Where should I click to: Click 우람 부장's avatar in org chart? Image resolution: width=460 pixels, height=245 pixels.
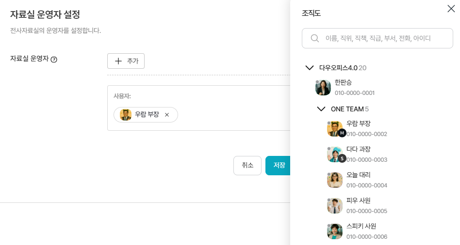[x=335, y=129]
